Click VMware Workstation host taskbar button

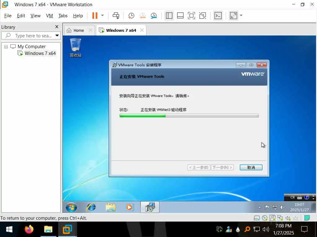67,229
